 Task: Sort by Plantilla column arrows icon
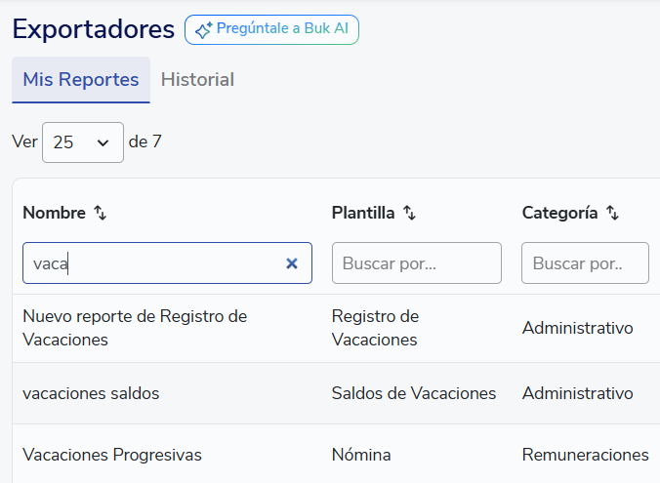coord(409,213)
